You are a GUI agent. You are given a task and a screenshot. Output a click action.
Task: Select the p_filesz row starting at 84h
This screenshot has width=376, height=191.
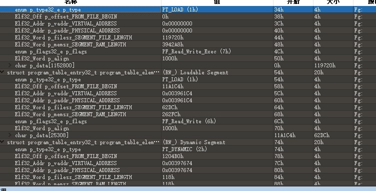(x=188, y=177)
